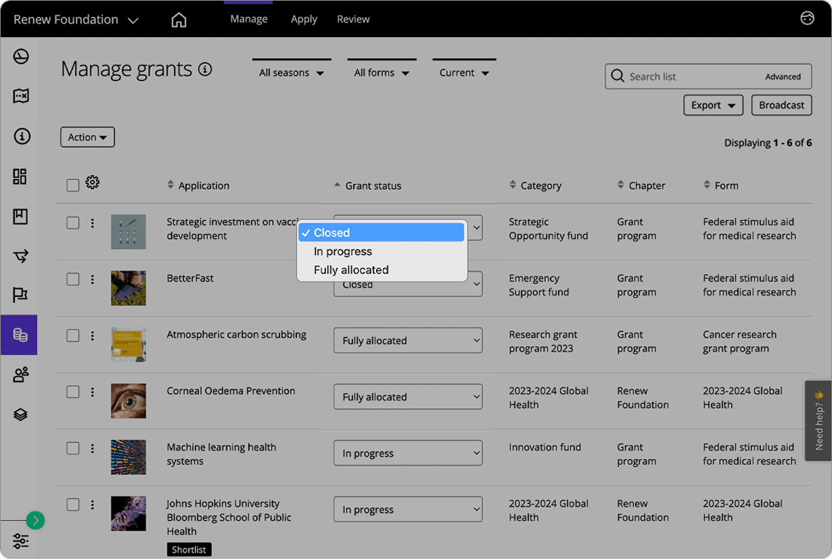
Task: Open the All forms filter dropdown
Action: coord(381,72)
